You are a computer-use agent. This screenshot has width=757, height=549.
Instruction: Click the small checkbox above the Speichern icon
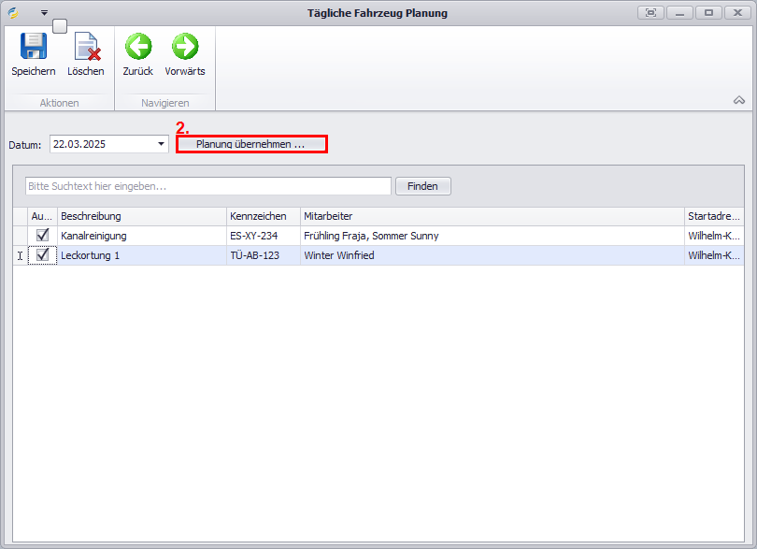tap(59, 26)
